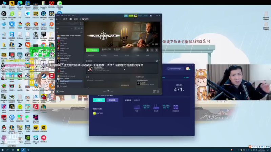The height and width of the screenshot is (152, 271).
Task: Switch to the 库 library tab
Action: point(71,19)
